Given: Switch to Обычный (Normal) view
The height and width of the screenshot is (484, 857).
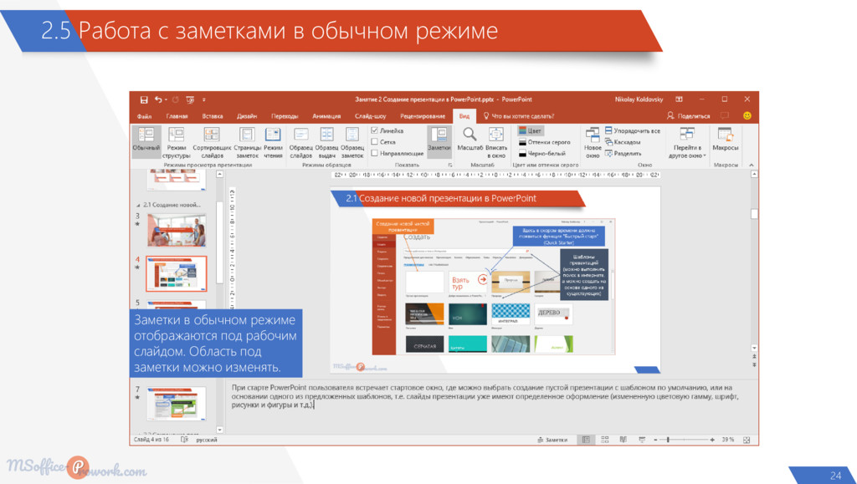Looking at the screenshot, I should (x=146, y=142).
